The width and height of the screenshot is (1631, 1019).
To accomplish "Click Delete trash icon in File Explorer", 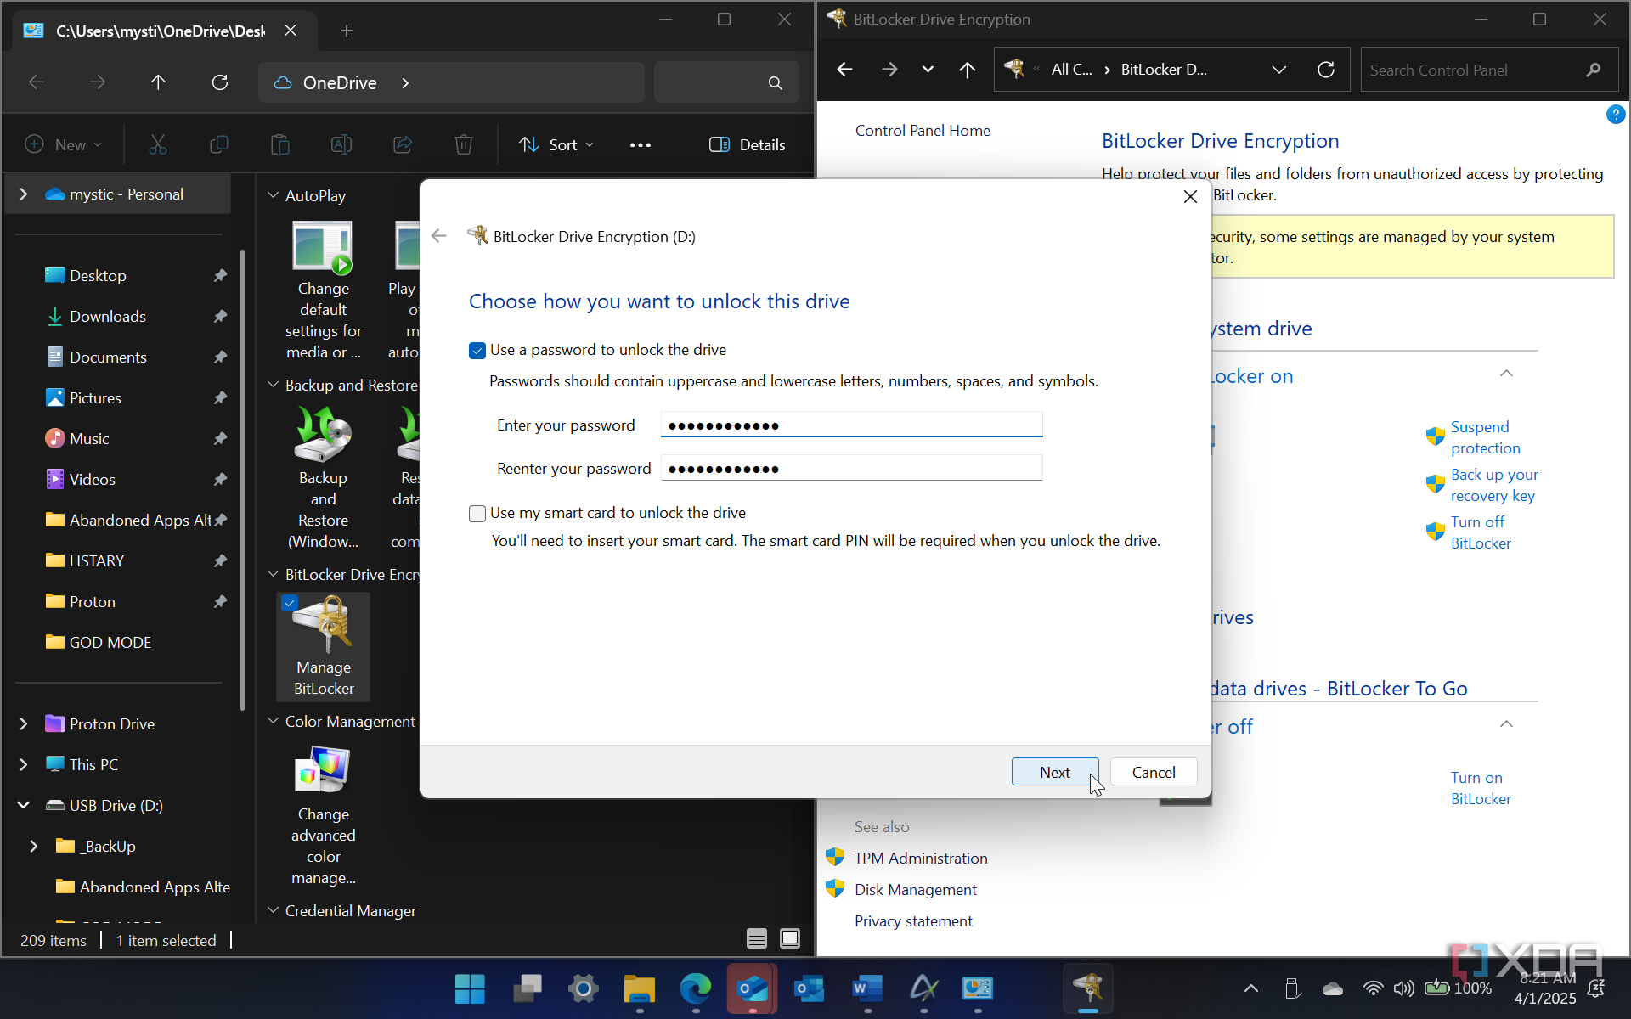I will 464,144.
